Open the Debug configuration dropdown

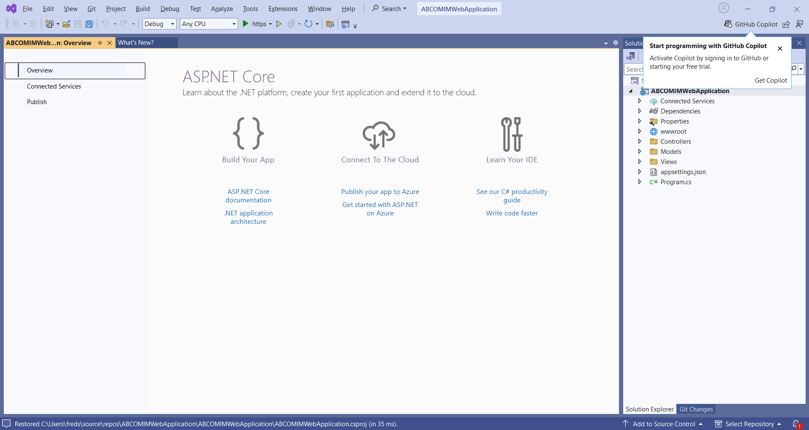[x=159, y=24]
